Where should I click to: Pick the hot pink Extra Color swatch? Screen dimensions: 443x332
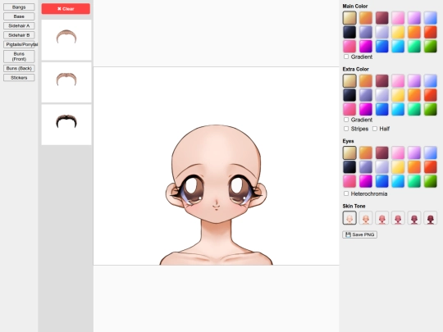pyautogui.click(x=349, y=109)
